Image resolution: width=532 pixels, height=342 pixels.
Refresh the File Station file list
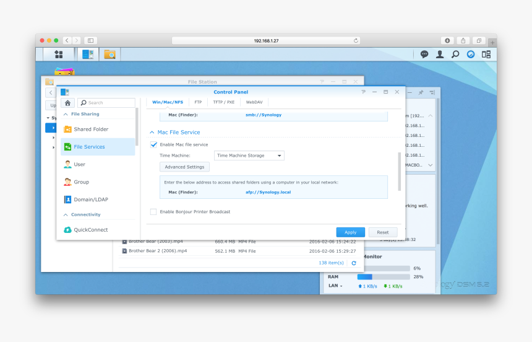click(x=354, y=263)
